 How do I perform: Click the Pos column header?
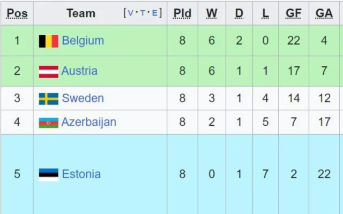17,13
